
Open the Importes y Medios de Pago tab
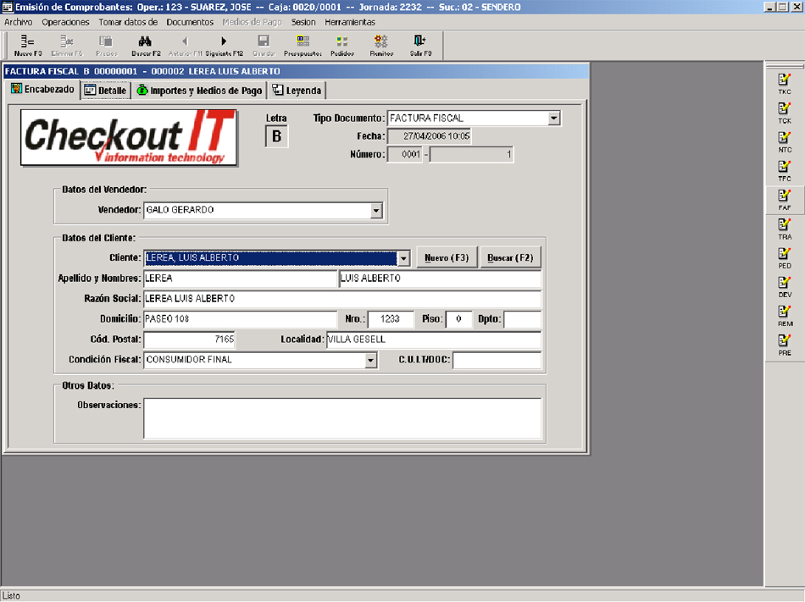tap(200, 91)
